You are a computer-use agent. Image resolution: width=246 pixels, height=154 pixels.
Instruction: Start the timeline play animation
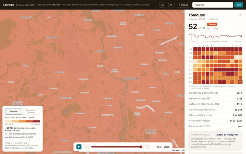tap(79, 147)
